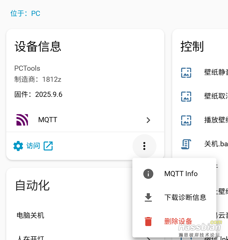Viewport: 228px width, 240px height.
Task: Click the firmware 2025.9.6 text
Action: (x=38, y=94)
